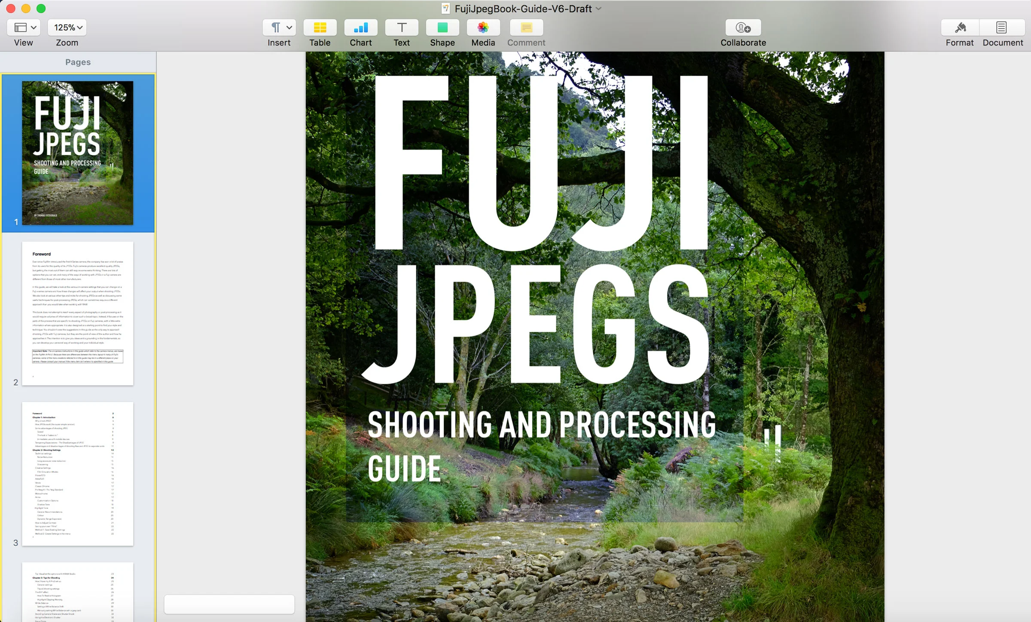Expand the Insert menu chevron

click(x=290, y=28)
